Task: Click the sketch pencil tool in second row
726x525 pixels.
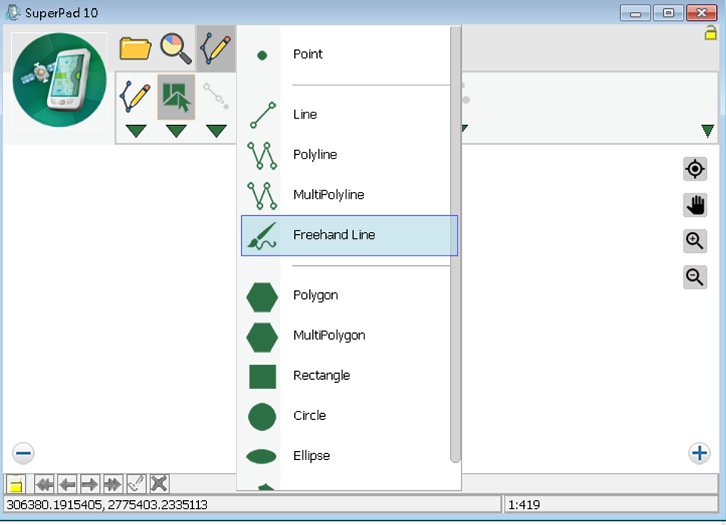Action: pyautogui.click(x=136, y=97)
